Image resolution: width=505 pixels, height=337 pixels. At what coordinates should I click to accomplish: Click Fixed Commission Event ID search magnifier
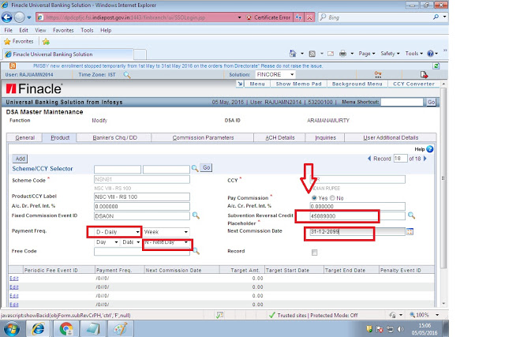[x=196, y=215]
